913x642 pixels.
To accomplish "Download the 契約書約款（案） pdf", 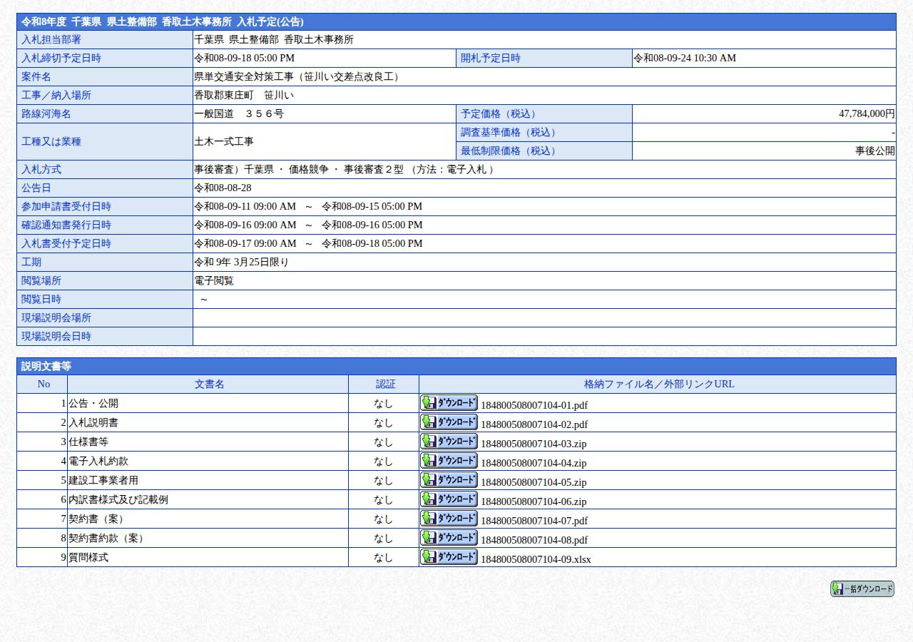I will (449, 537).
